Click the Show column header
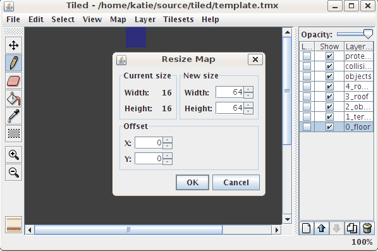The height and width of the screenshot is (251, 378). pyautogui.click(x=329, y=47)
